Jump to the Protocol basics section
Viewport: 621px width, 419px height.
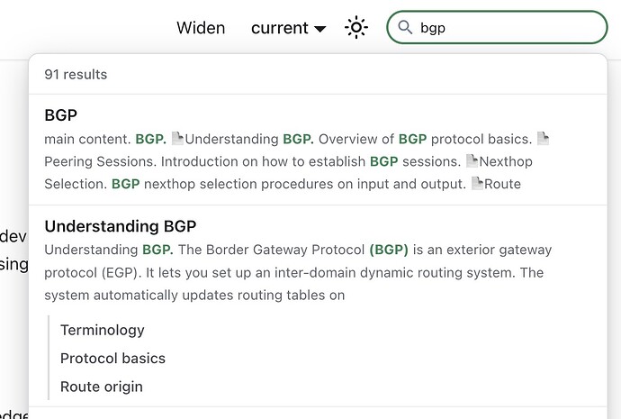[112, 358]
